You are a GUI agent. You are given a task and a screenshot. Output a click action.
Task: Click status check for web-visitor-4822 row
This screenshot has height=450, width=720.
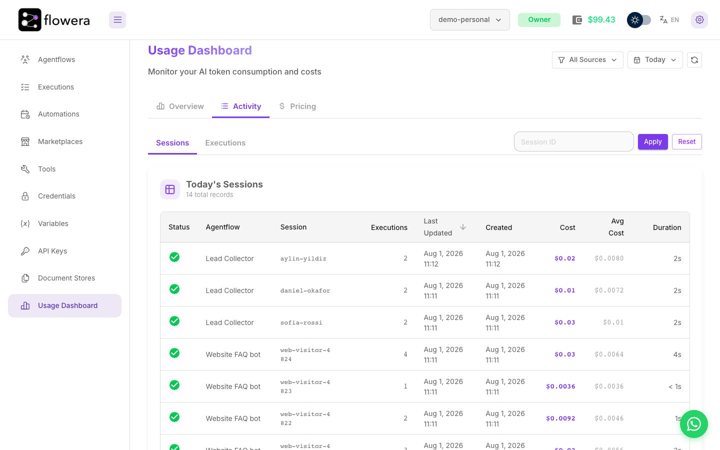tap(174, 417)
